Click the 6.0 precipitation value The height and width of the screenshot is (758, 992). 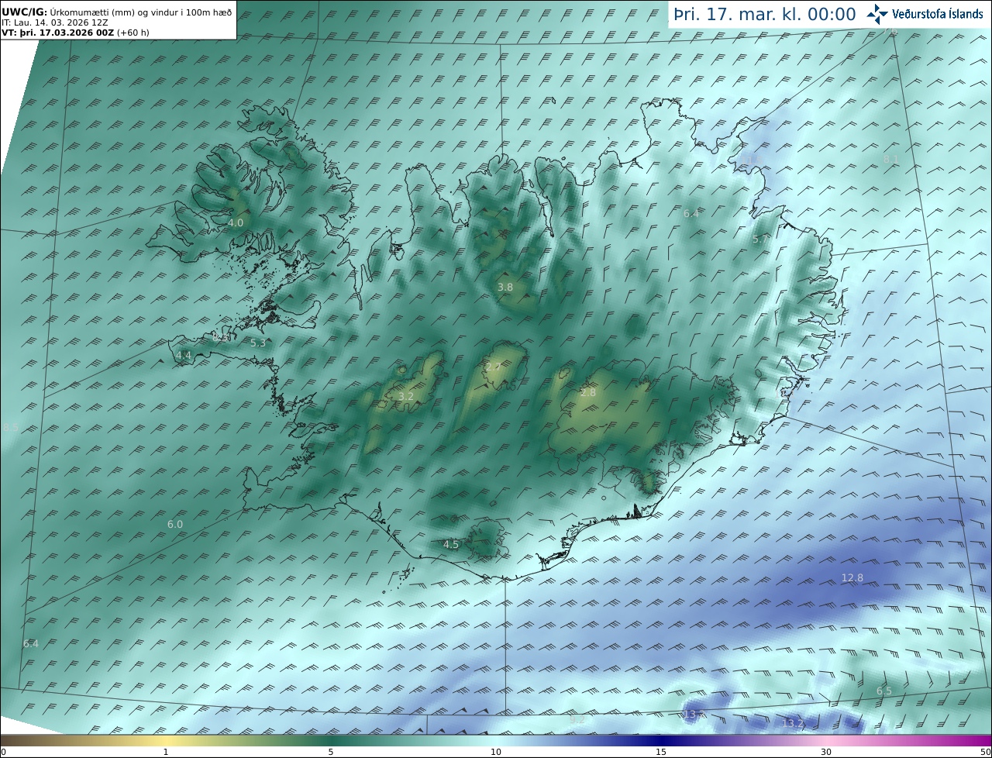175,525
